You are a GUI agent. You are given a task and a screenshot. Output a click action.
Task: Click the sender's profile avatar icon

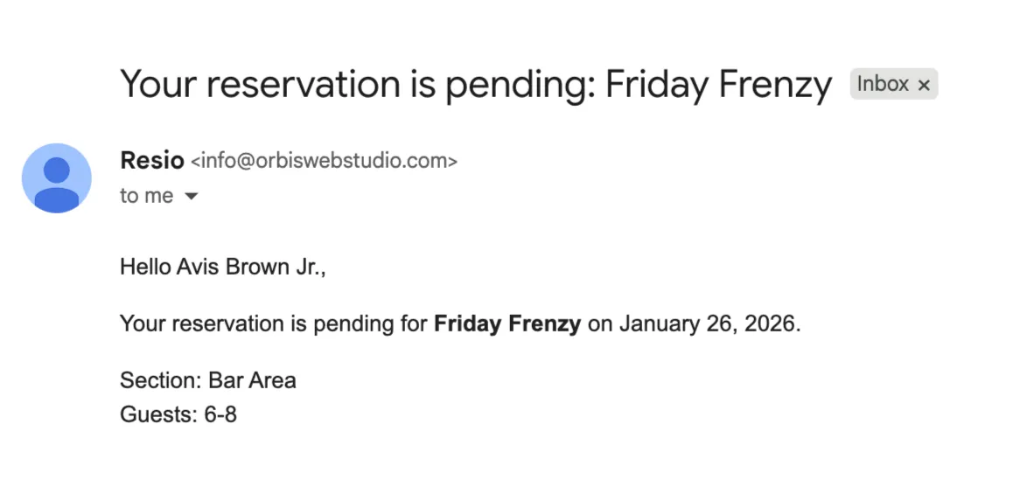click(56, 178)
